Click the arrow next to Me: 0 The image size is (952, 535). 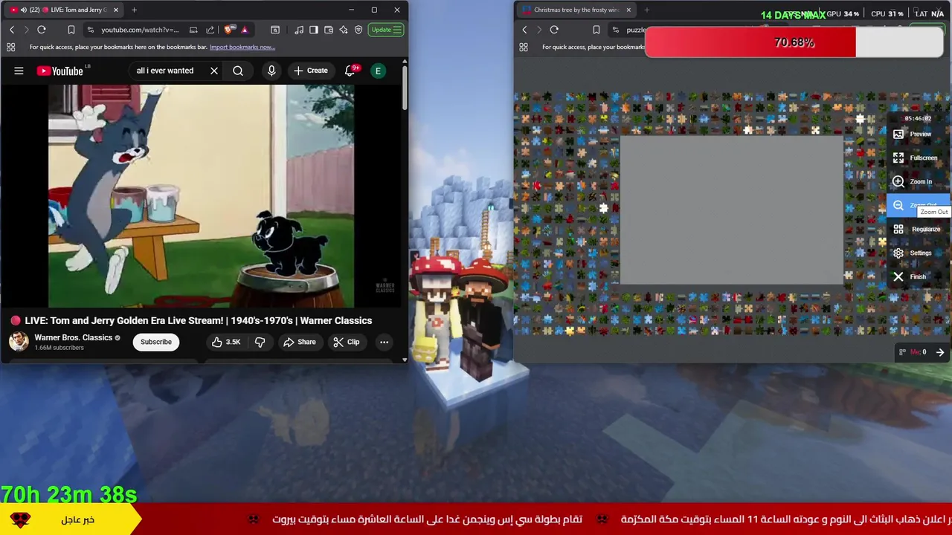pyautogui.click(x=940, y=352)
